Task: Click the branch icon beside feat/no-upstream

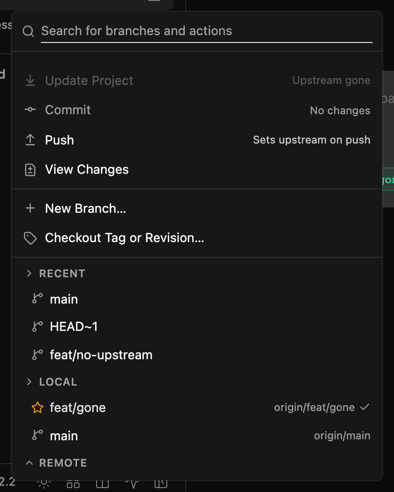Action: 37,355
